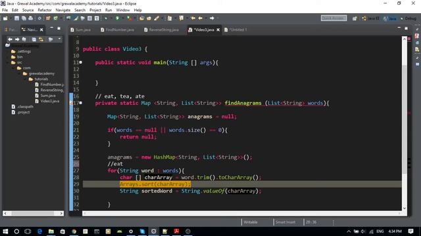Open the Run menu
421x236 pixels.
pos(109,10)
